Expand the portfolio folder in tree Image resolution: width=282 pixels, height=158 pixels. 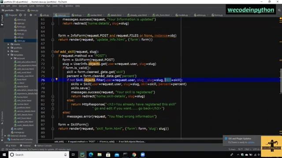tap(8, 48)
